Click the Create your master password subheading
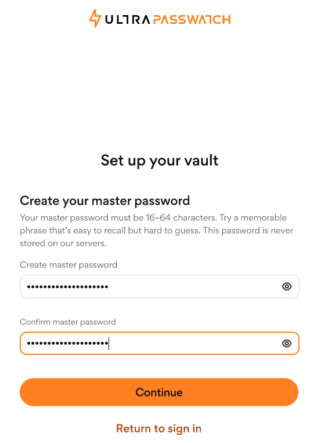This screenshot has width=317, height=443. pyautogui.click(x=105, y=201)
